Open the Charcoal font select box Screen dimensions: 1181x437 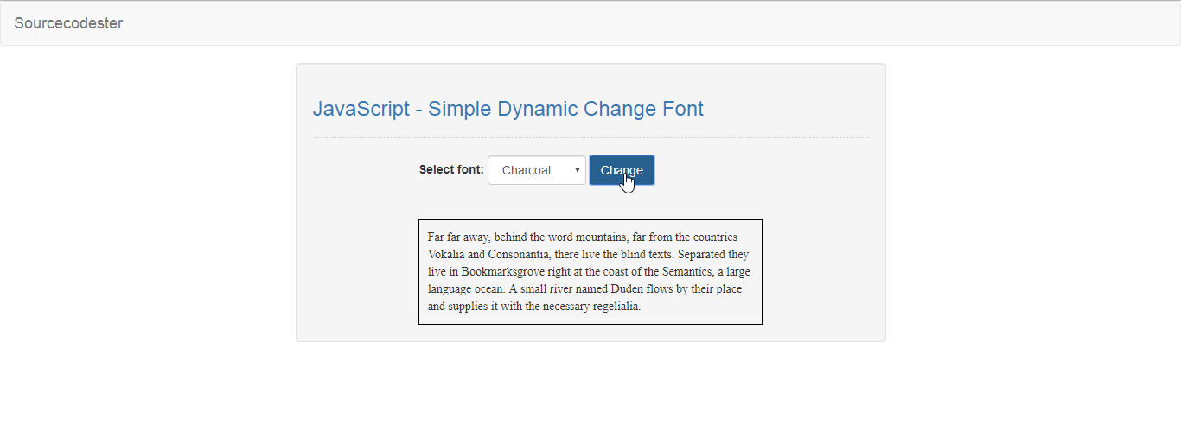click(537, 170)
